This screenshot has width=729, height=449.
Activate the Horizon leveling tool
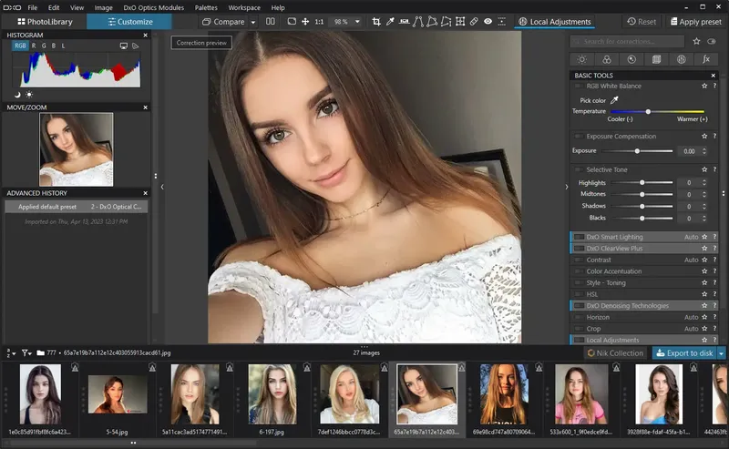coord(406,21)
